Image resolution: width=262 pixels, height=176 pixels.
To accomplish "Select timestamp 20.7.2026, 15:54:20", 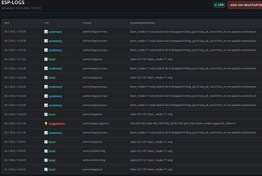I will pyautogui.click(x=15, y=96).
